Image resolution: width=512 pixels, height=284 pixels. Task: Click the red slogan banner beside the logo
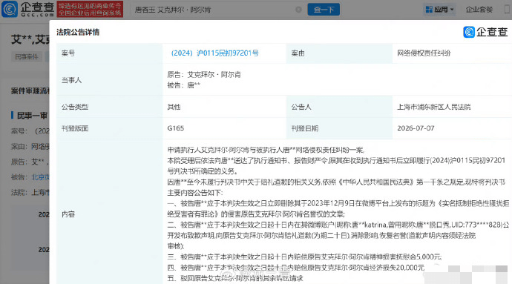coord(90,9)
